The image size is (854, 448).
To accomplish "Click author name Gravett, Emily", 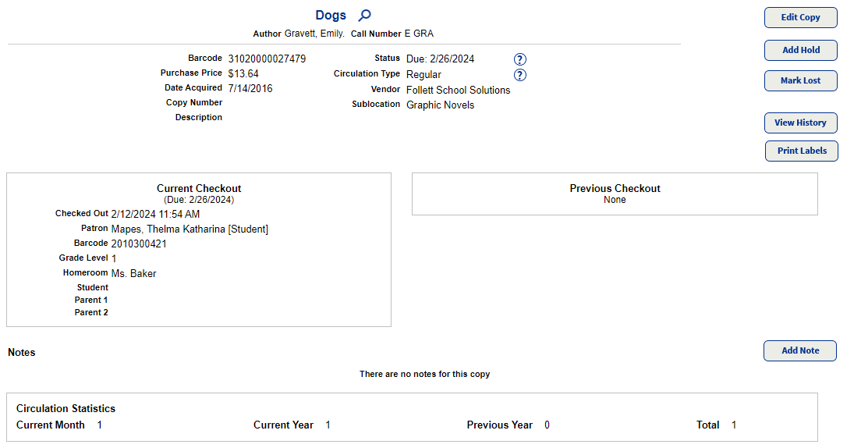I will tap(314, 34).
